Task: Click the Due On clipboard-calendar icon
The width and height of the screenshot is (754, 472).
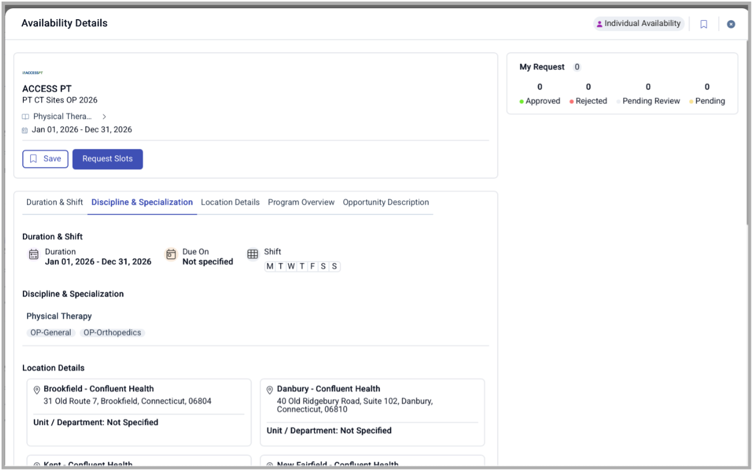Action: pyautogui.click(x=171, y=254)
